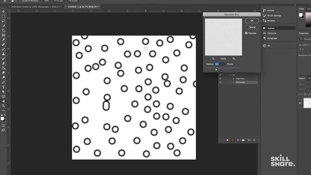Select the Crop tool

tap(3, 30)
